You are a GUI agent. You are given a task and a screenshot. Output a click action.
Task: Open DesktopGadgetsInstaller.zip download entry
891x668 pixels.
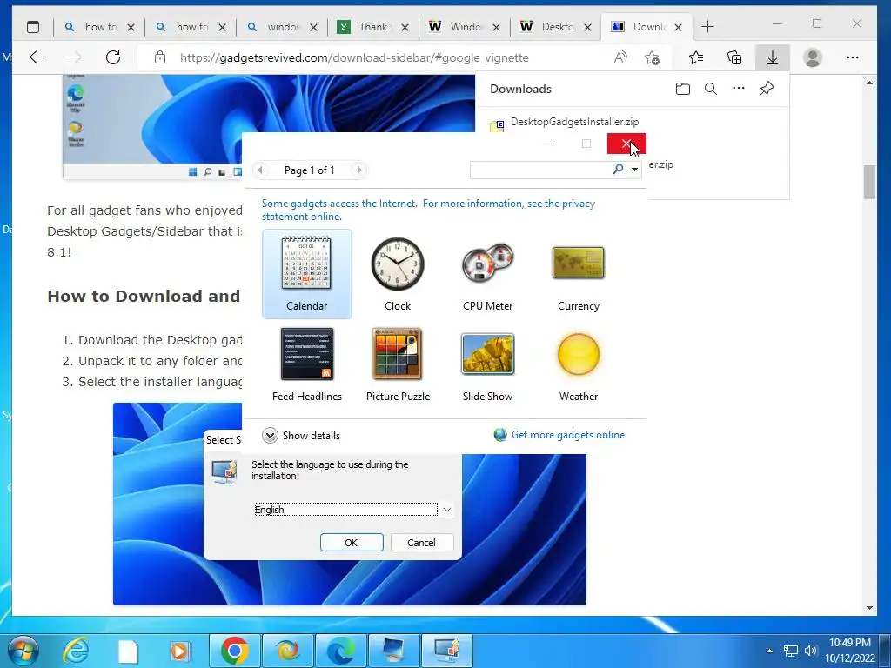[x=574, y=122]
